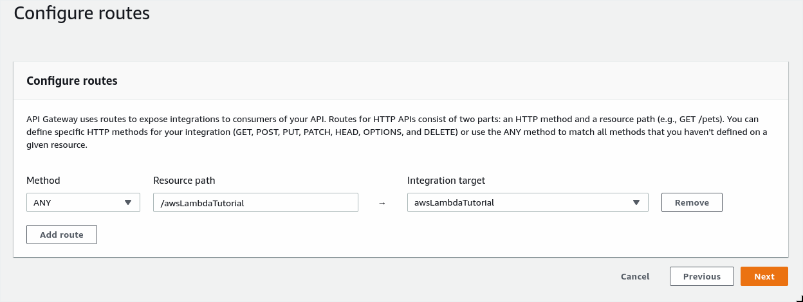Cancel the API creation wizard

(635, 276)
